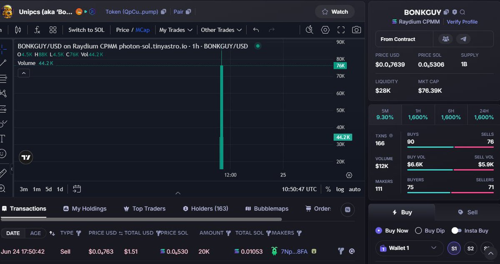This screenshot has height=264, width=500.
Task: Select the S2 preset button
Action: tap(470, 249)
